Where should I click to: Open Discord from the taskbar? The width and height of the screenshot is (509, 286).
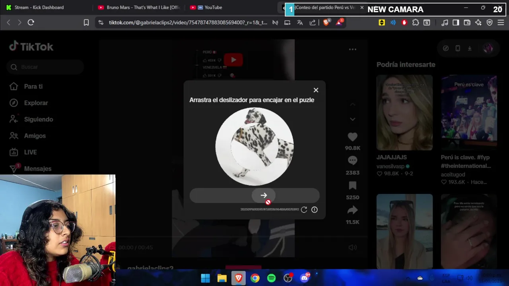[305, 278]
